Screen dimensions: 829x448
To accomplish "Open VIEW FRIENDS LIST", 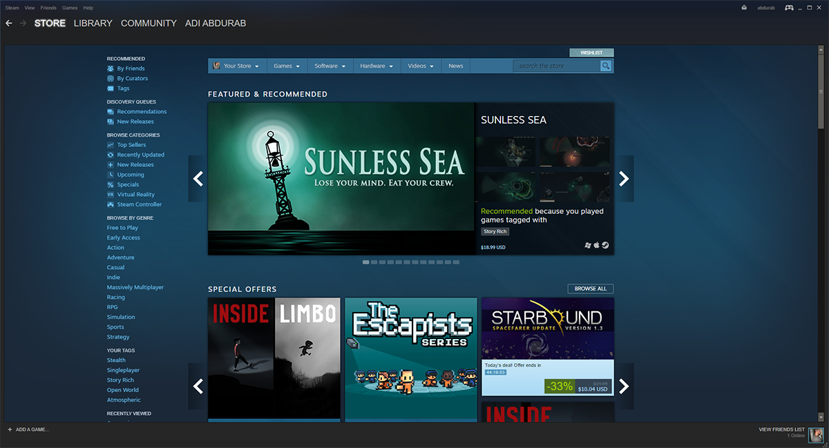I will (x=781, y=429).
